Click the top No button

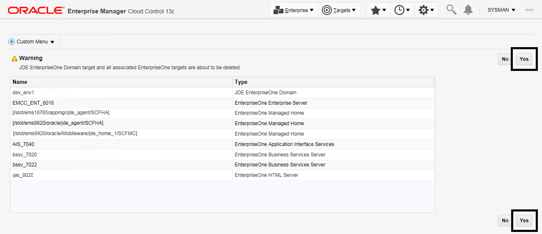505,59
